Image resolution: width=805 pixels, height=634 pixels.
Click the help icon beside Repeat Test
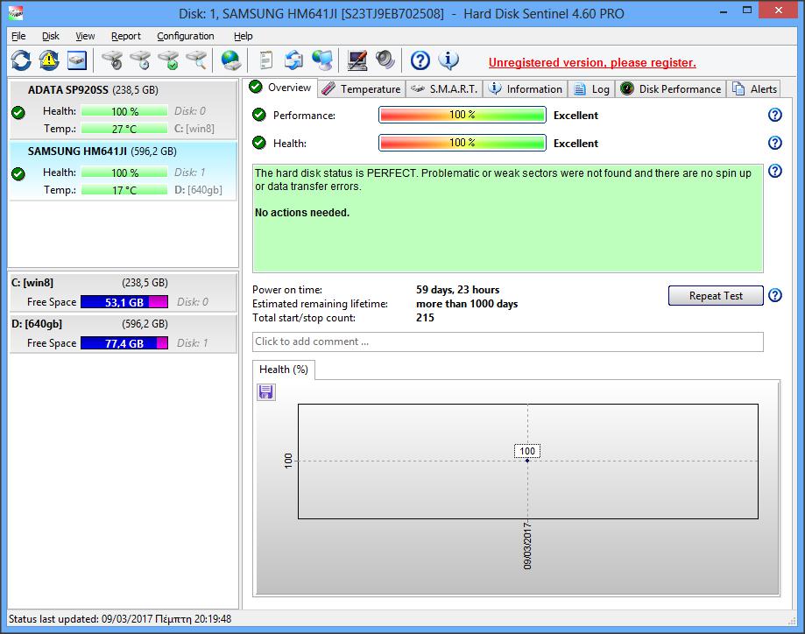click(x=774, y=295)
